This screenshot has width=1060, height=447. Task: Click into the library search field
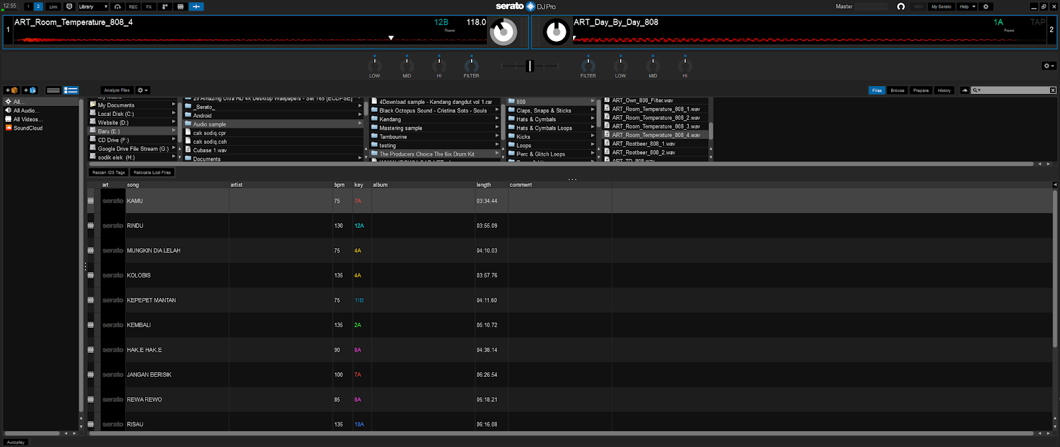point(1014,90)
